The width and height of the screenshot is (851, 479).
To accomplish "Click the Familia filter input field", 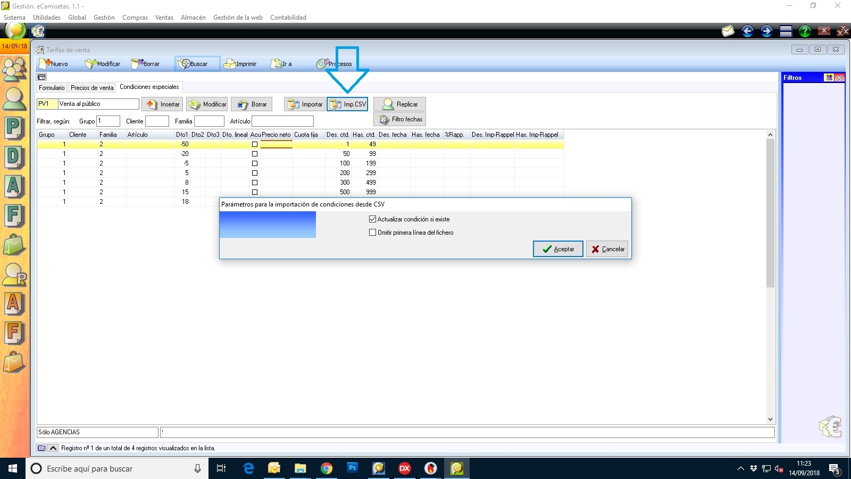I will (209, 121).
